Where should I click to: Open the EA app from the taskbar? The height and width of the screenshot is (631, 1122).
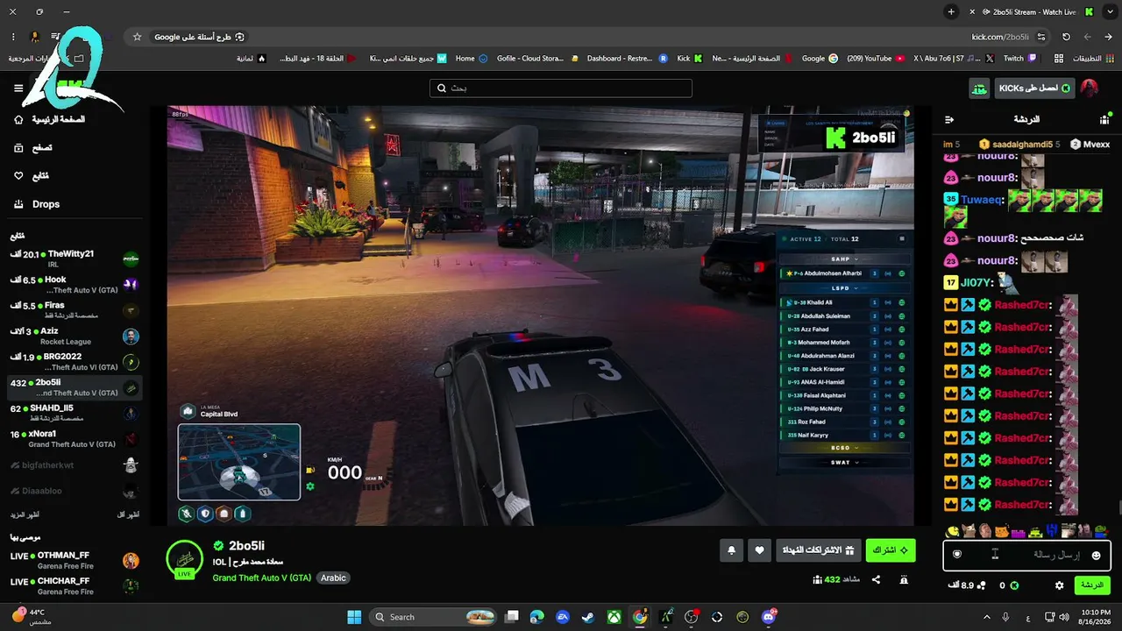[563, 617]
